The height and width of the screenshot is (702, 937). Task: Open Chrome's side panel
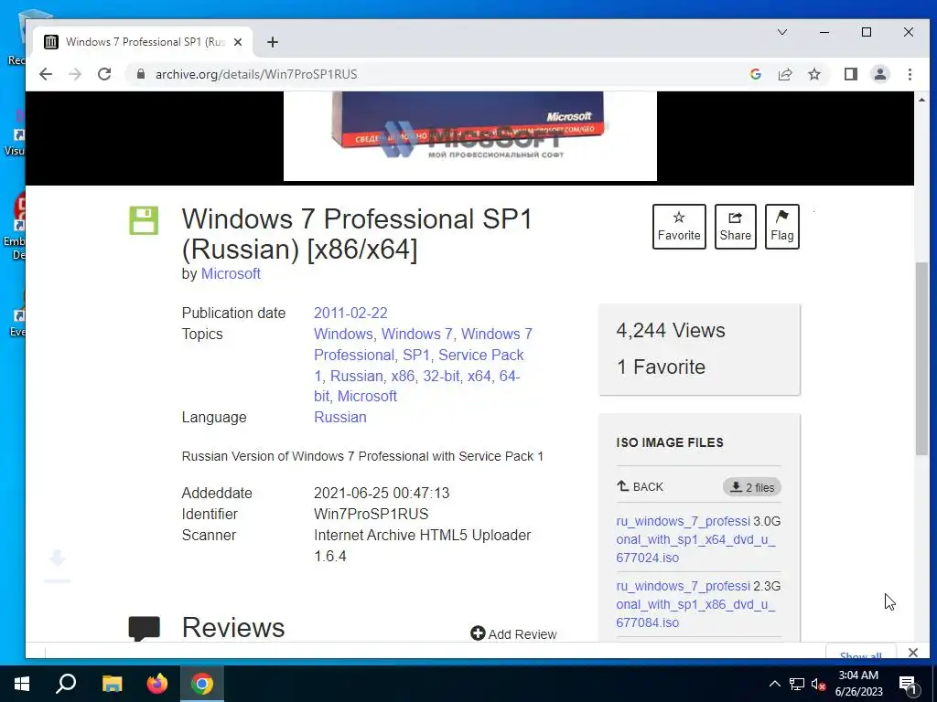coord(850,74)
